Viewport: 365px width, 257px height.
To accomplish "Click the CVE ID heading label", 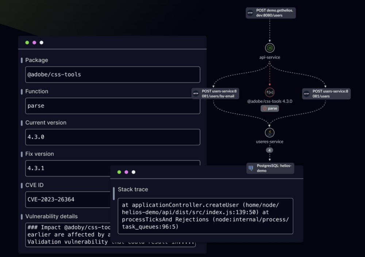I will (34, 185).
